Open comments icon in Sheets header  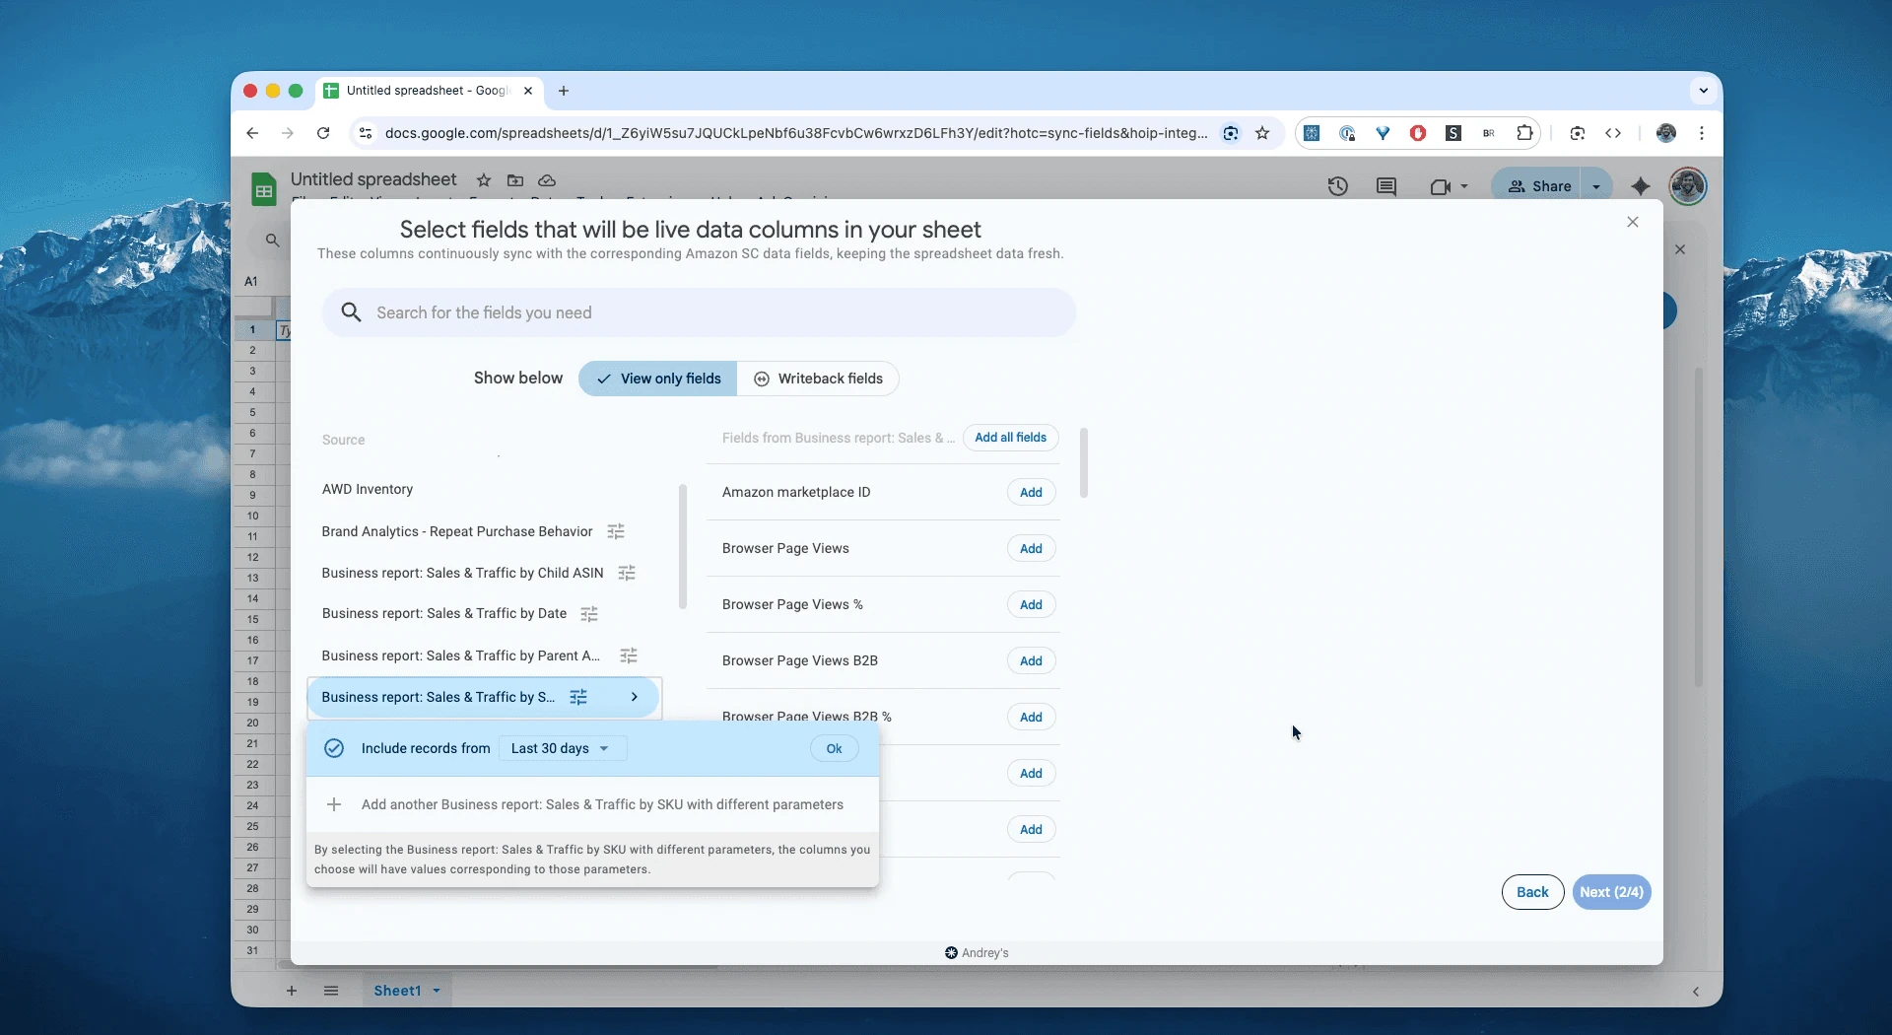(x=1386, y=186)
